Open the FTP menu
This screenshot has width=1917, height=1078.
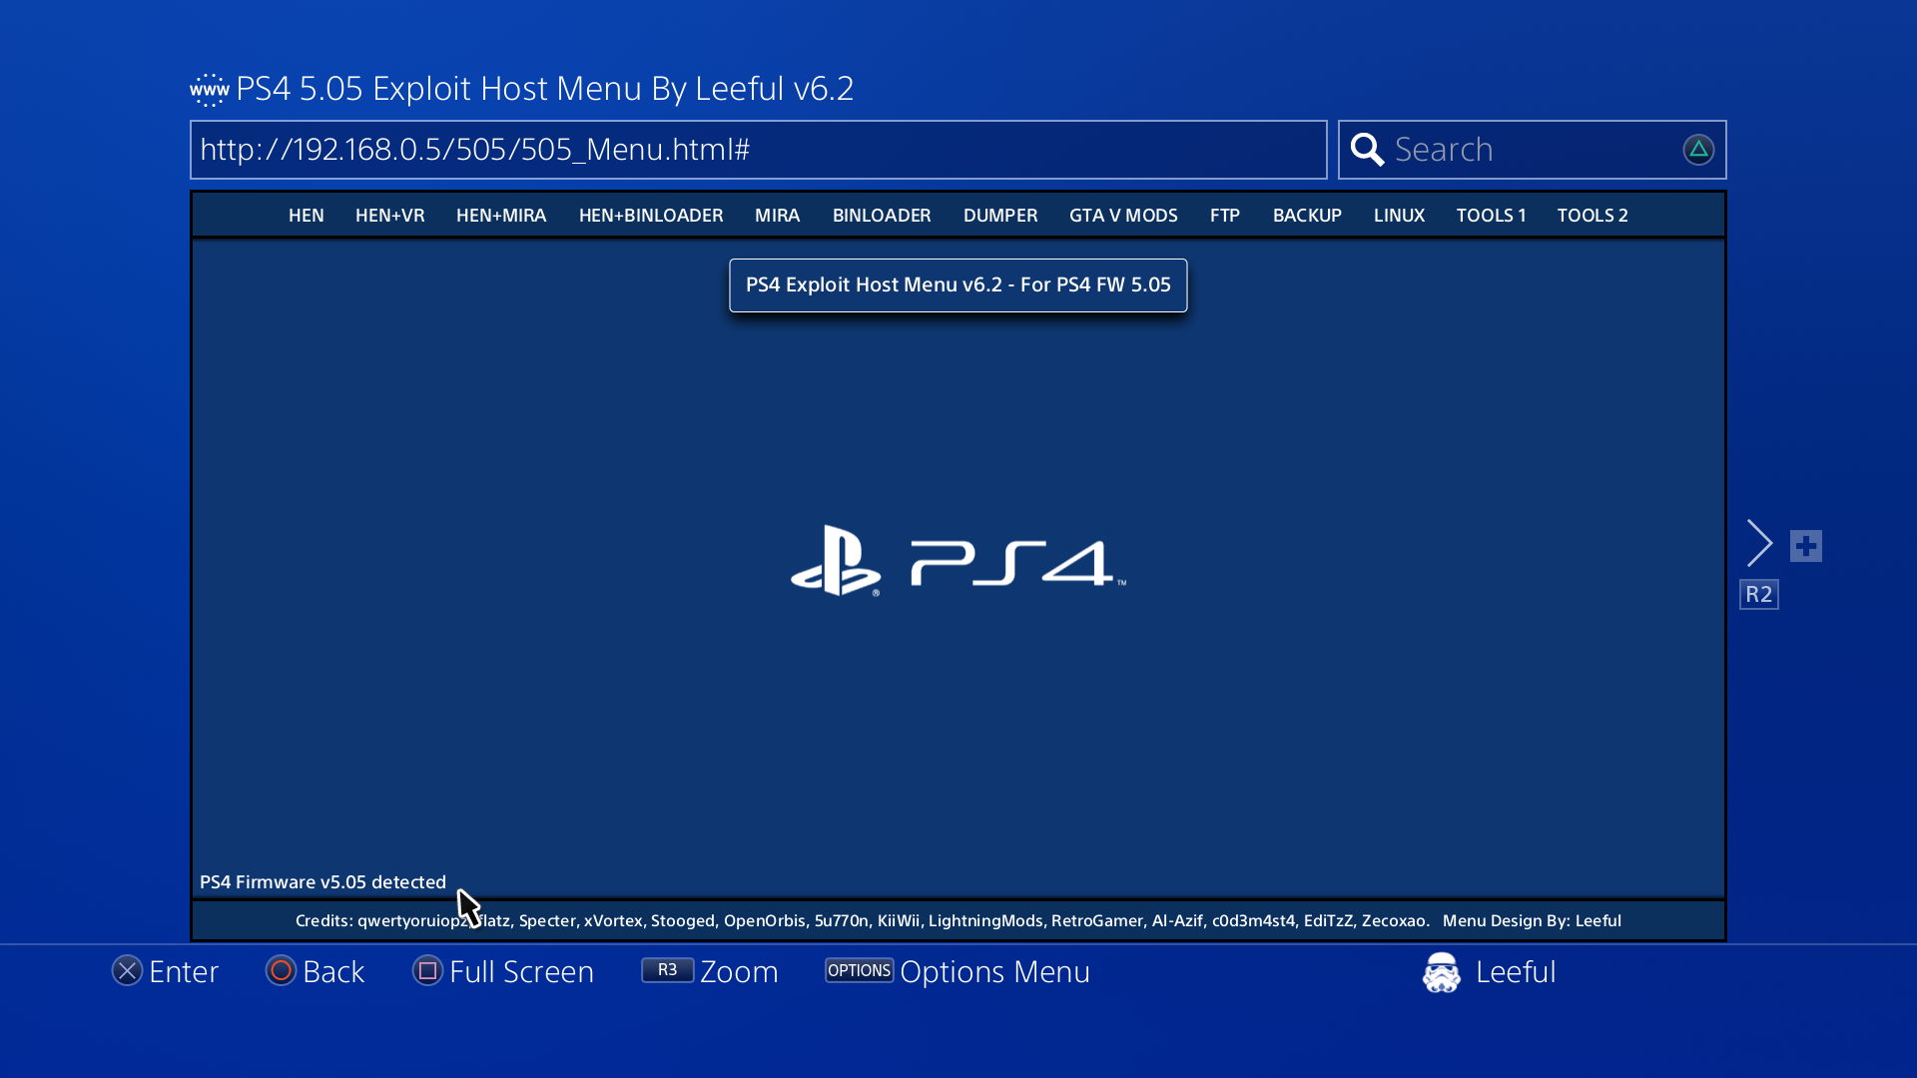(x=1225, y=216)
